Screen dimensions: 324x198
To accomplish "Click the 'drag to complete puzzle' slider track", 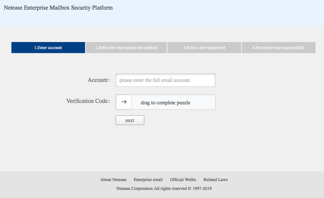I will tap(173, 103).
